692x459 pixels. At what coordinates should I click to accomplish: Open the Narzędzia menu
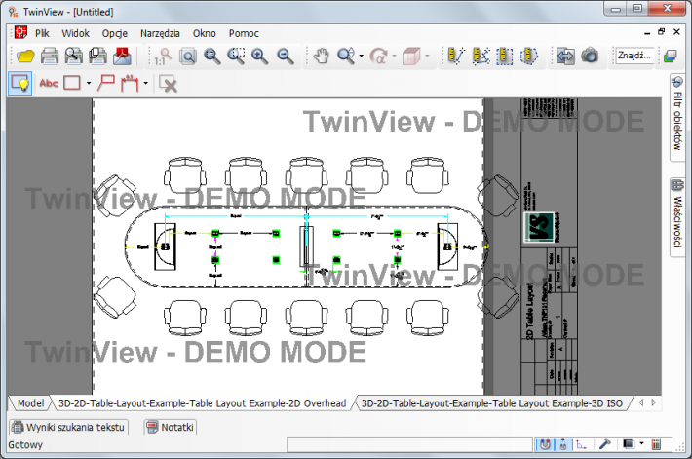(x=160, y=33)
